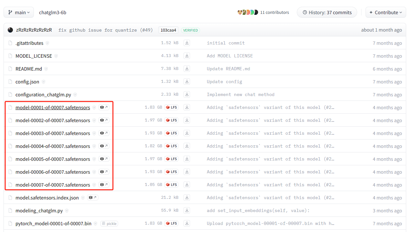The image size is (412, 232).
Task: Click LFS badge on pytorch_model-00001-of-00007.bin row
Action: (171, 223)
